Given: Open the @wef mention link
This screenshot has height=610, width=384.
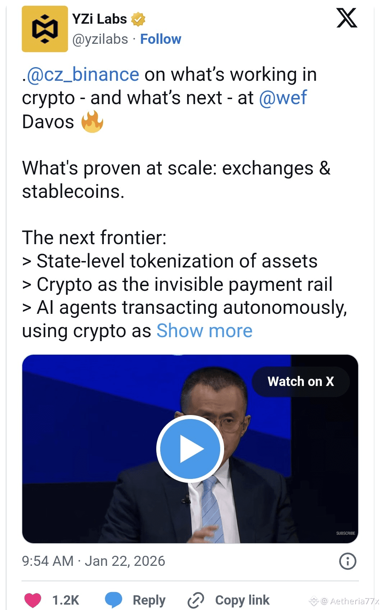Looking at the screenshot, I should tap(283, 98).
